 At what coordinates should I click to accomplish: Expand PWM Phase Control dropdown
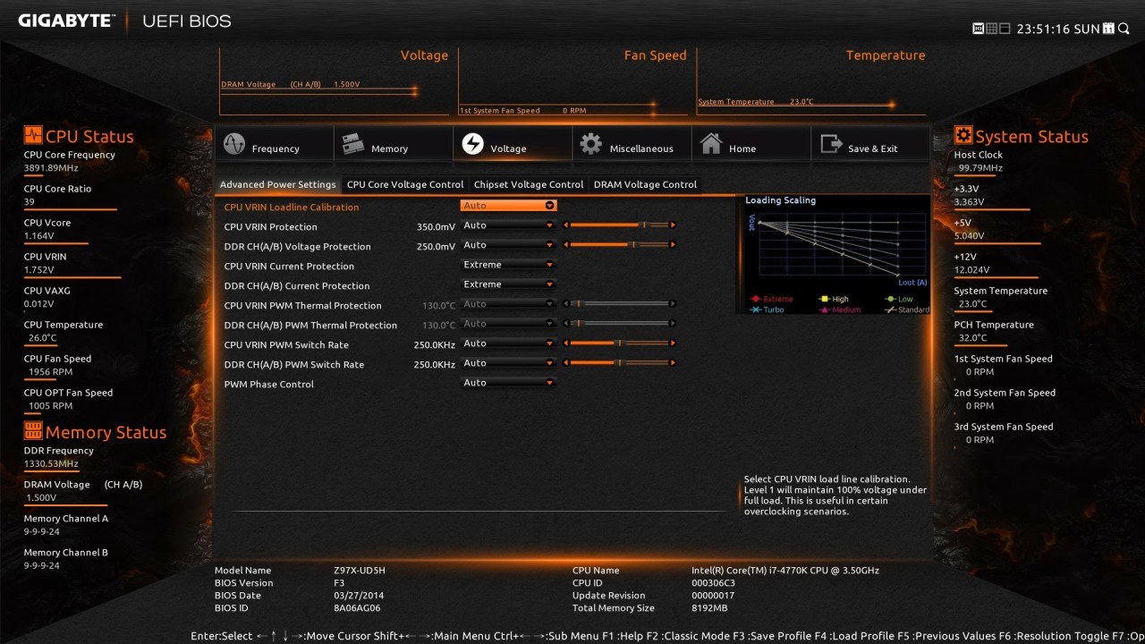pyautogui.click(x=508, y=383)
